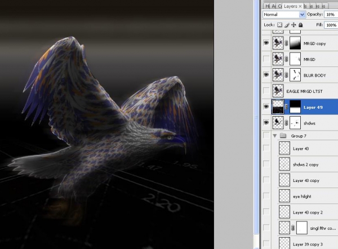This screenshot has height=249, width=338.
Task: Toggle the lock all padlock icon
Action: [x=300, y=25]
